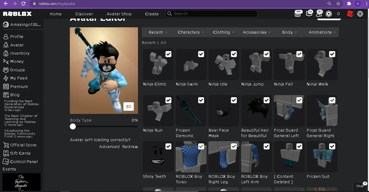Uncheck the Ninja Climb animation checkbox
This screenshot has width=369, height=192.
169,54
